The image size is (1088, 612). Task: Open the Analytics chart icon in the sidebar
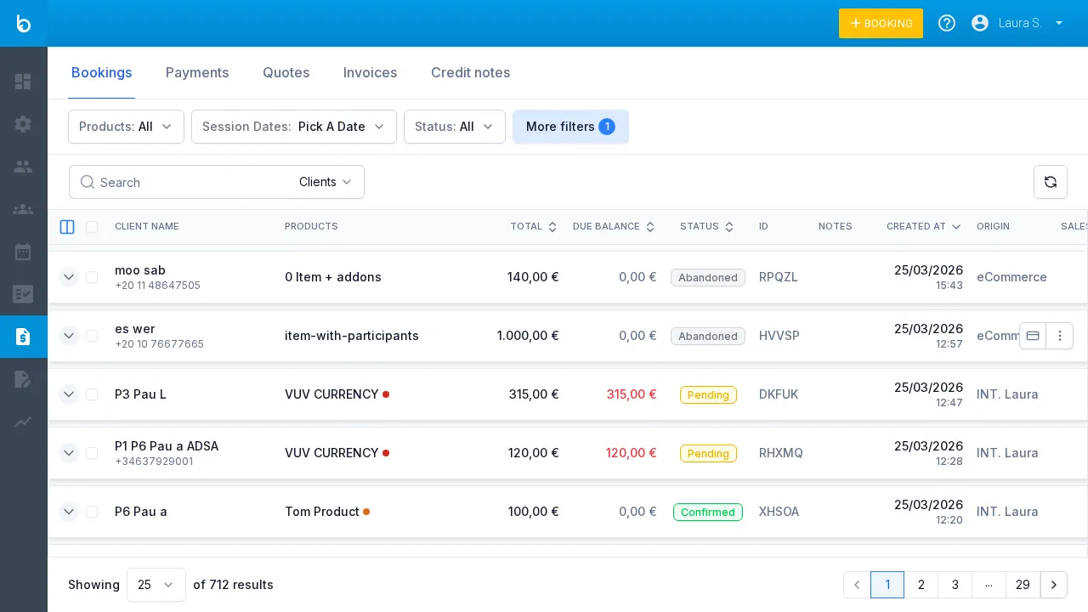pos(23,422)
